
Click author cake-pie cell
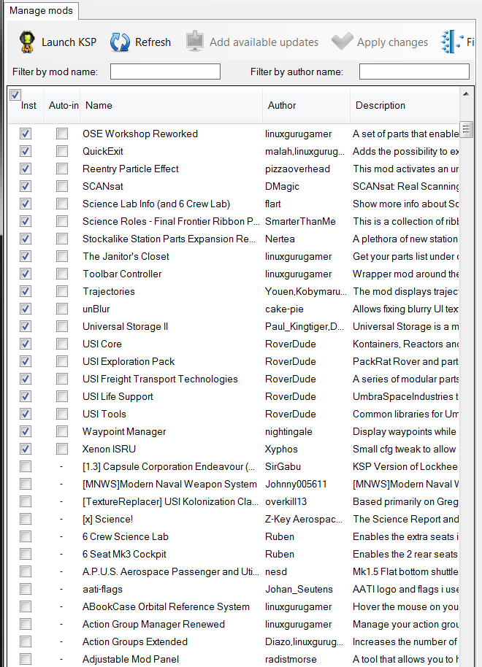284,309
